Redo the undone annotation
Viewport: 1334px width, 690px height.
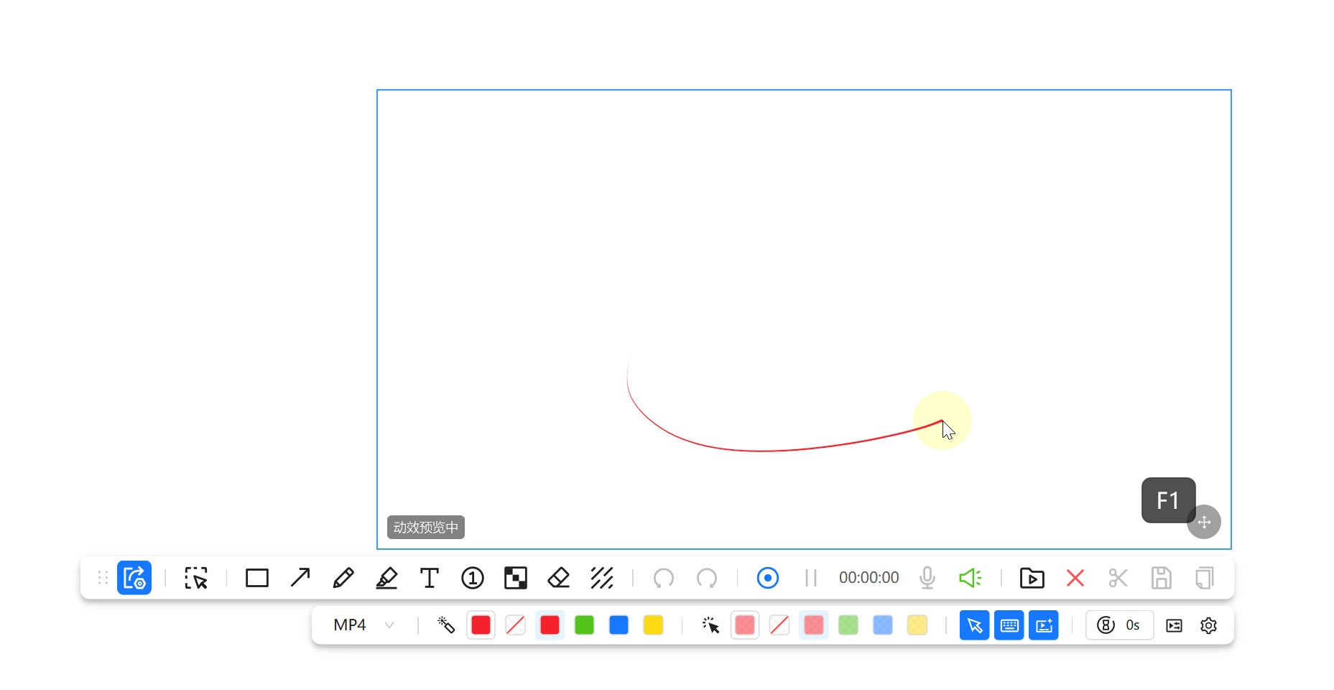[707, 578]
